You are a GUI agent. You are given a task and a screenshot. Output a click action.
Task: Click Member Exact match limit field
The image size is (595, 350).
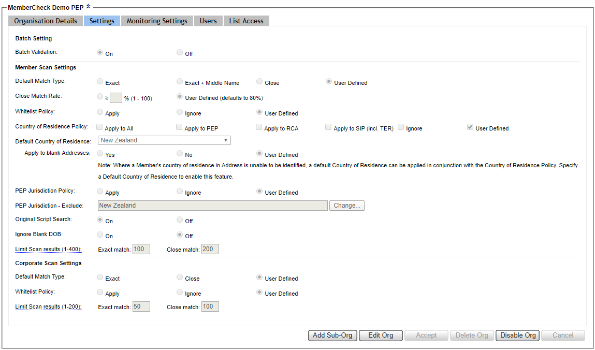pyautogui.click(x=141, y=249)
